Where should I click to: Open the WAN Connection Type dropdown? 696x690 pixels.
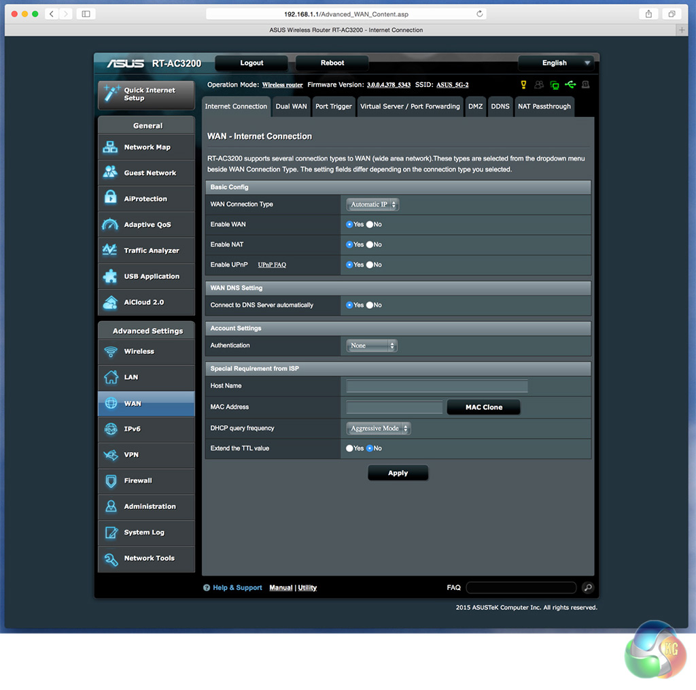pyautogui.click(x=372, y=205)
